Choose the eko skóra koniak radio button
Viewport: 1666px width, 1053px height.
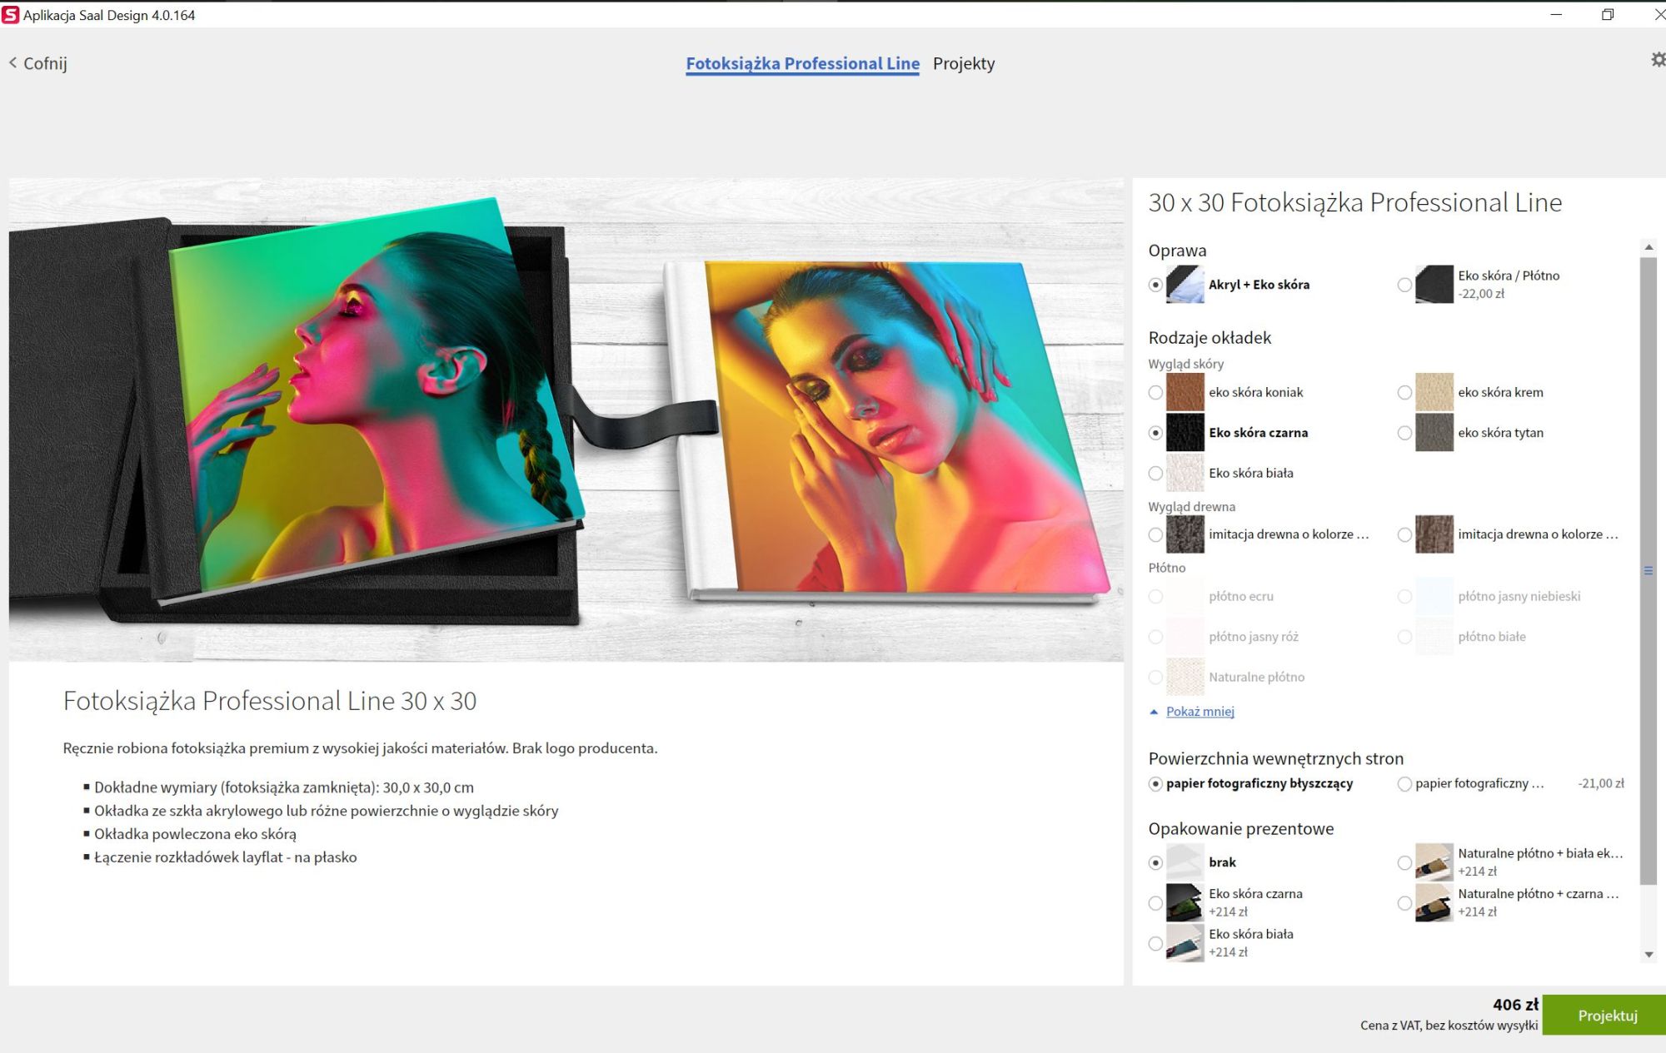[x=1155, y=392]
